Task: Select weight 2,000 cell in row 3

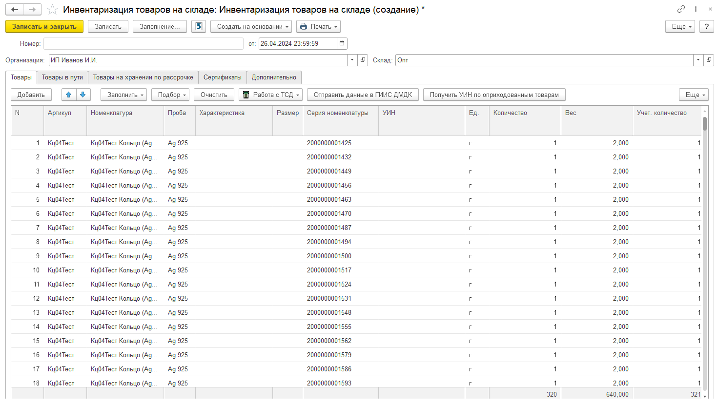Action: click(x=596, y=171)
